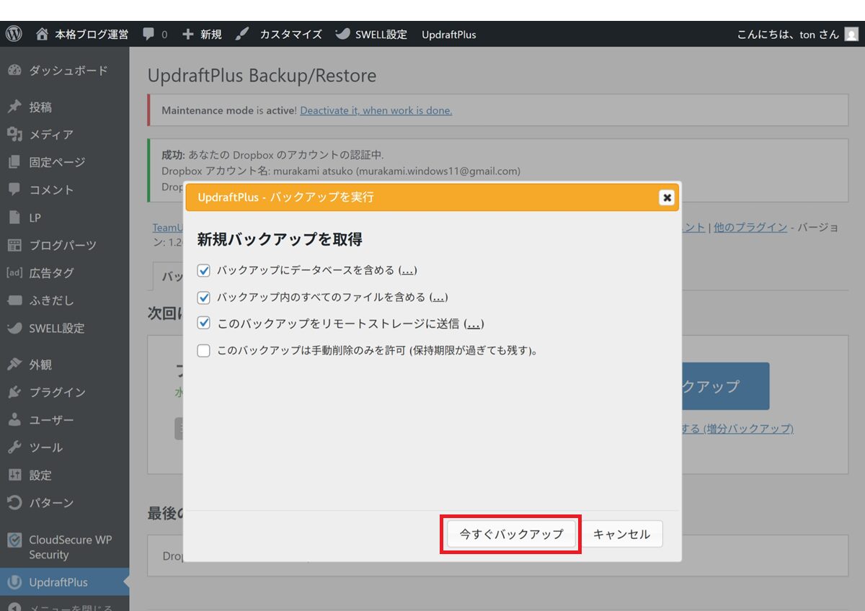This screenshot has width=865, height=611.
Task: Click the WordPress logo icon
Action: click(14, 34)
